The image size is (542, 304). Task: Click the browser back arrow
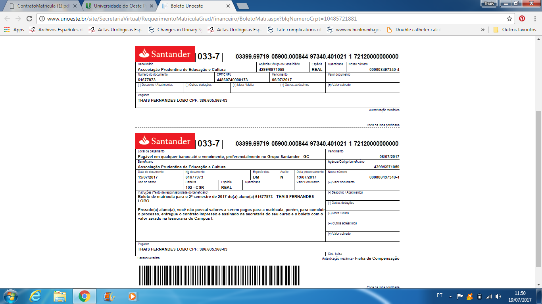(x=7, y=19)
